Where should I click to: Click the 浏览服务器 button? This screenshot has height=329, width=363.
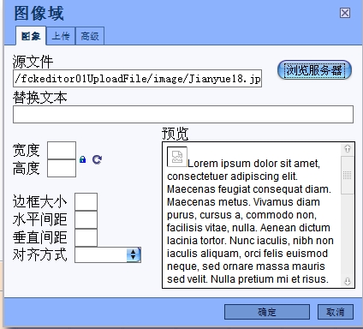pyautogui.click(x=314, y=70)
